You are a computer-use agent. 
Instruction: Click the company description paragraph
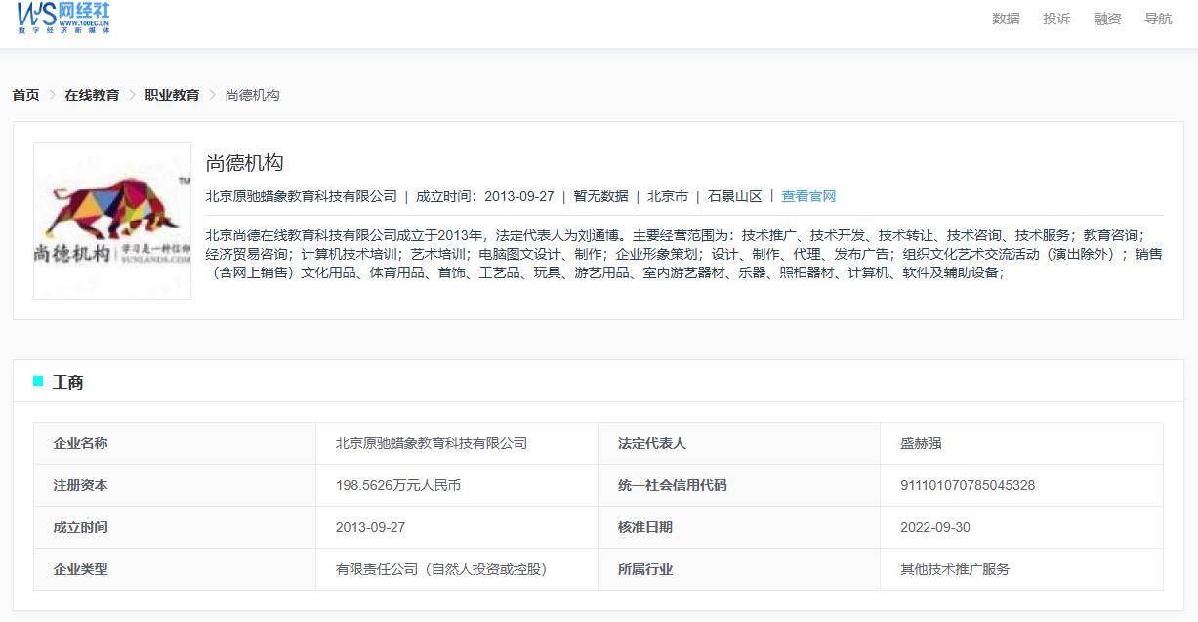(683, 254)
